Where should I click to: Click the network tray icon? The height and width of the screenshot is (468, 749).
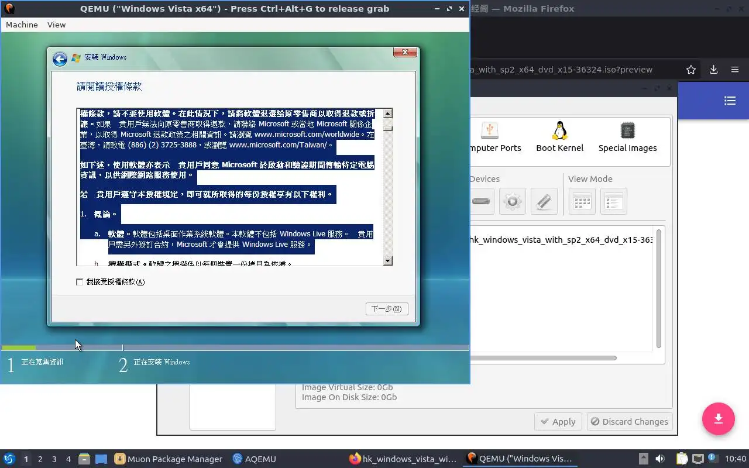pyautogui.click(x=698, y=459)
